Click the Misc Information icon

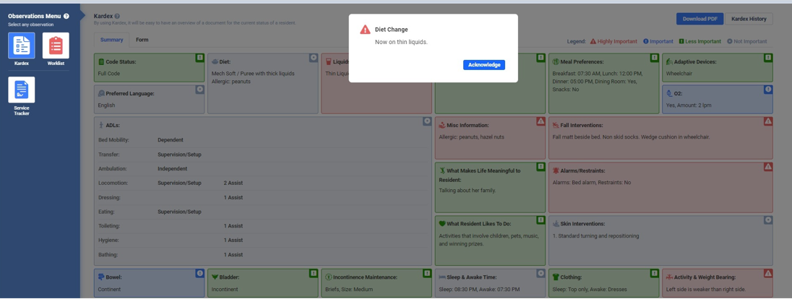[442, 125]
